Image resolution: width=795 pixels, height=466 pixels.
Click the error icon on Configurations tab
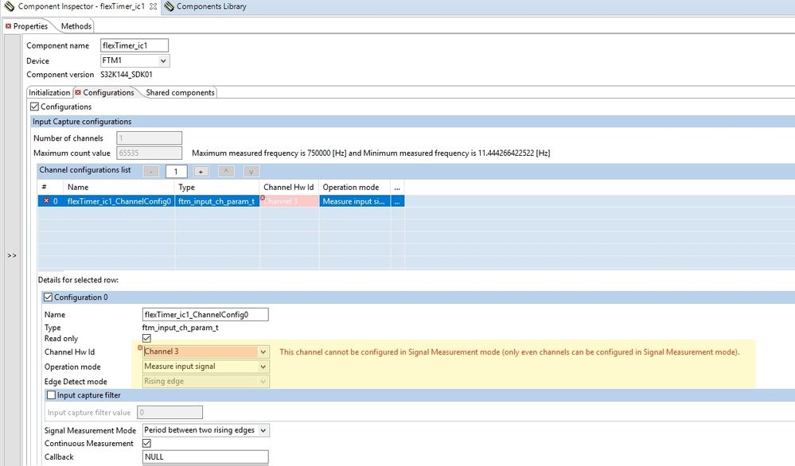pyautogui.click(x=77, y=92)
